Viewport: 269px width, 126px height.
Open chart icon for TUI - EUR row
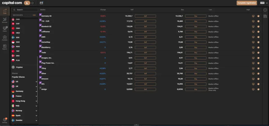point(253,21)
